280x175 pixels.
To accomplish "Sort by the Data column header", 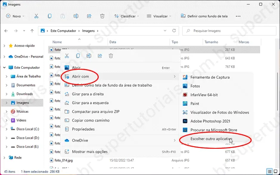I will click(113, 42).
